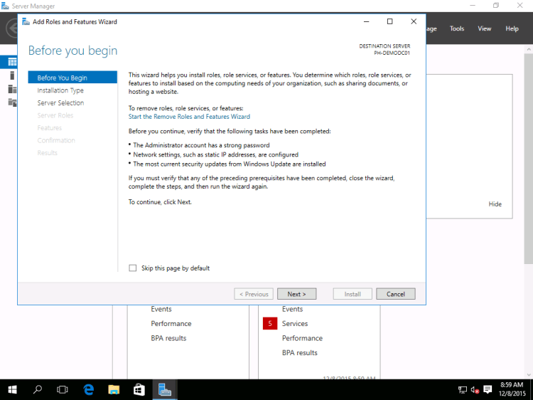Click the volume icon in the system tray

pos(475,389)
